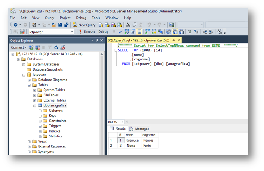Click the Object Explorer vertical scrollbar

point(102,104)
